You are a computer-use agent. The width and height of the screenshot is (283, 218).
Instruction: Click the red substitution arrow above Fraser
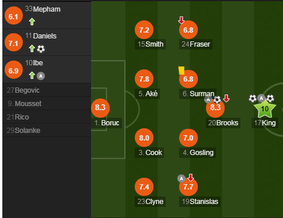pos(181,20)
